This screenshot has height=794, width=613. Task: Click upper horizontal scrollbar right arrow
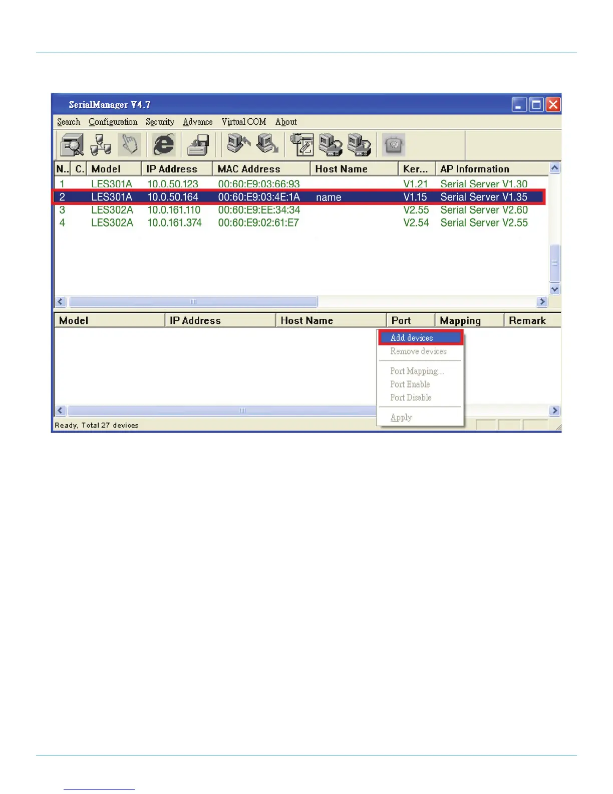542,302
